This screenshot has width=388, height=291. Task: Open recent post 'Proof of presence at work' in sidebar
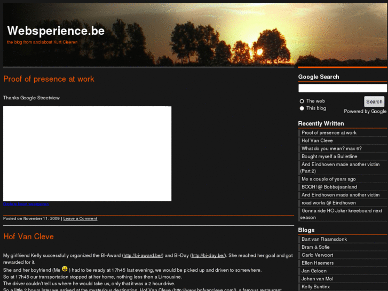pyautogui.click(x=329, y=133)
